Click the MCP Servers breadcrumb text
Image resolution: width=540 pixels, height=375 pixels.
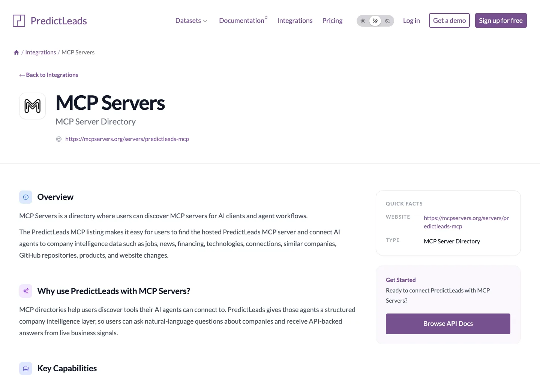tap(78, 52)
